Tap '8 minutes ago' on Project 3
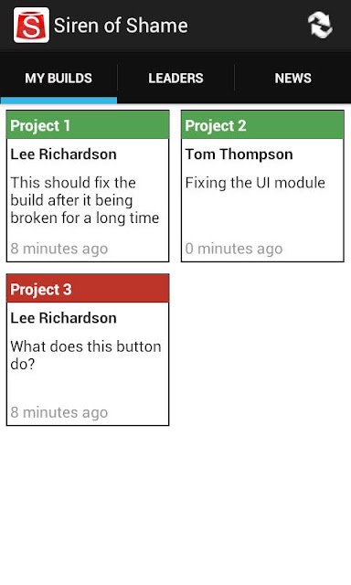The image size is (351, 585). [58, 412]
